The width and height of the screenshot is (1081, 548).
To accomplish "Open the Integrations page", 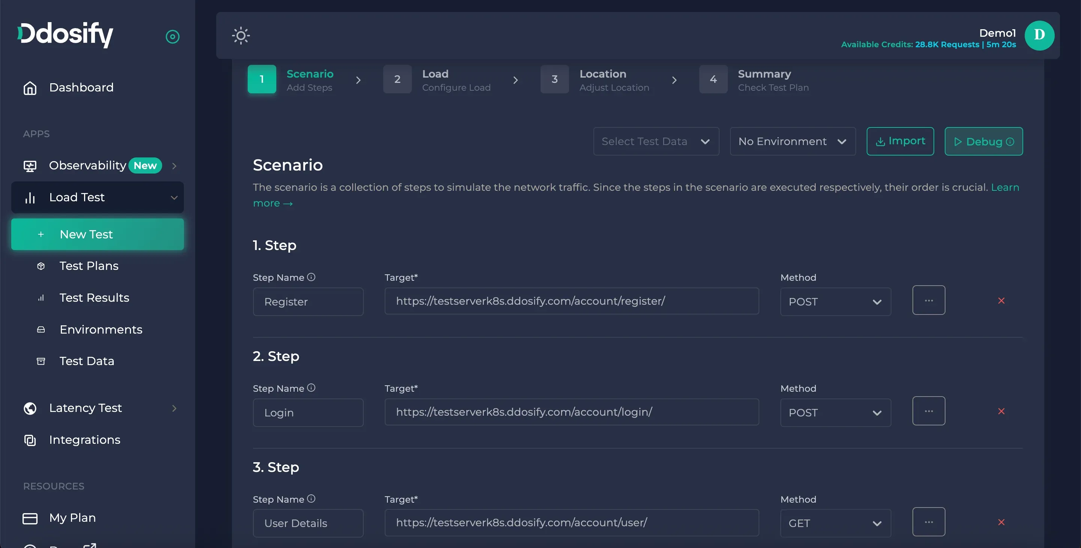I will pyautogui.click(x=84, y=440).
